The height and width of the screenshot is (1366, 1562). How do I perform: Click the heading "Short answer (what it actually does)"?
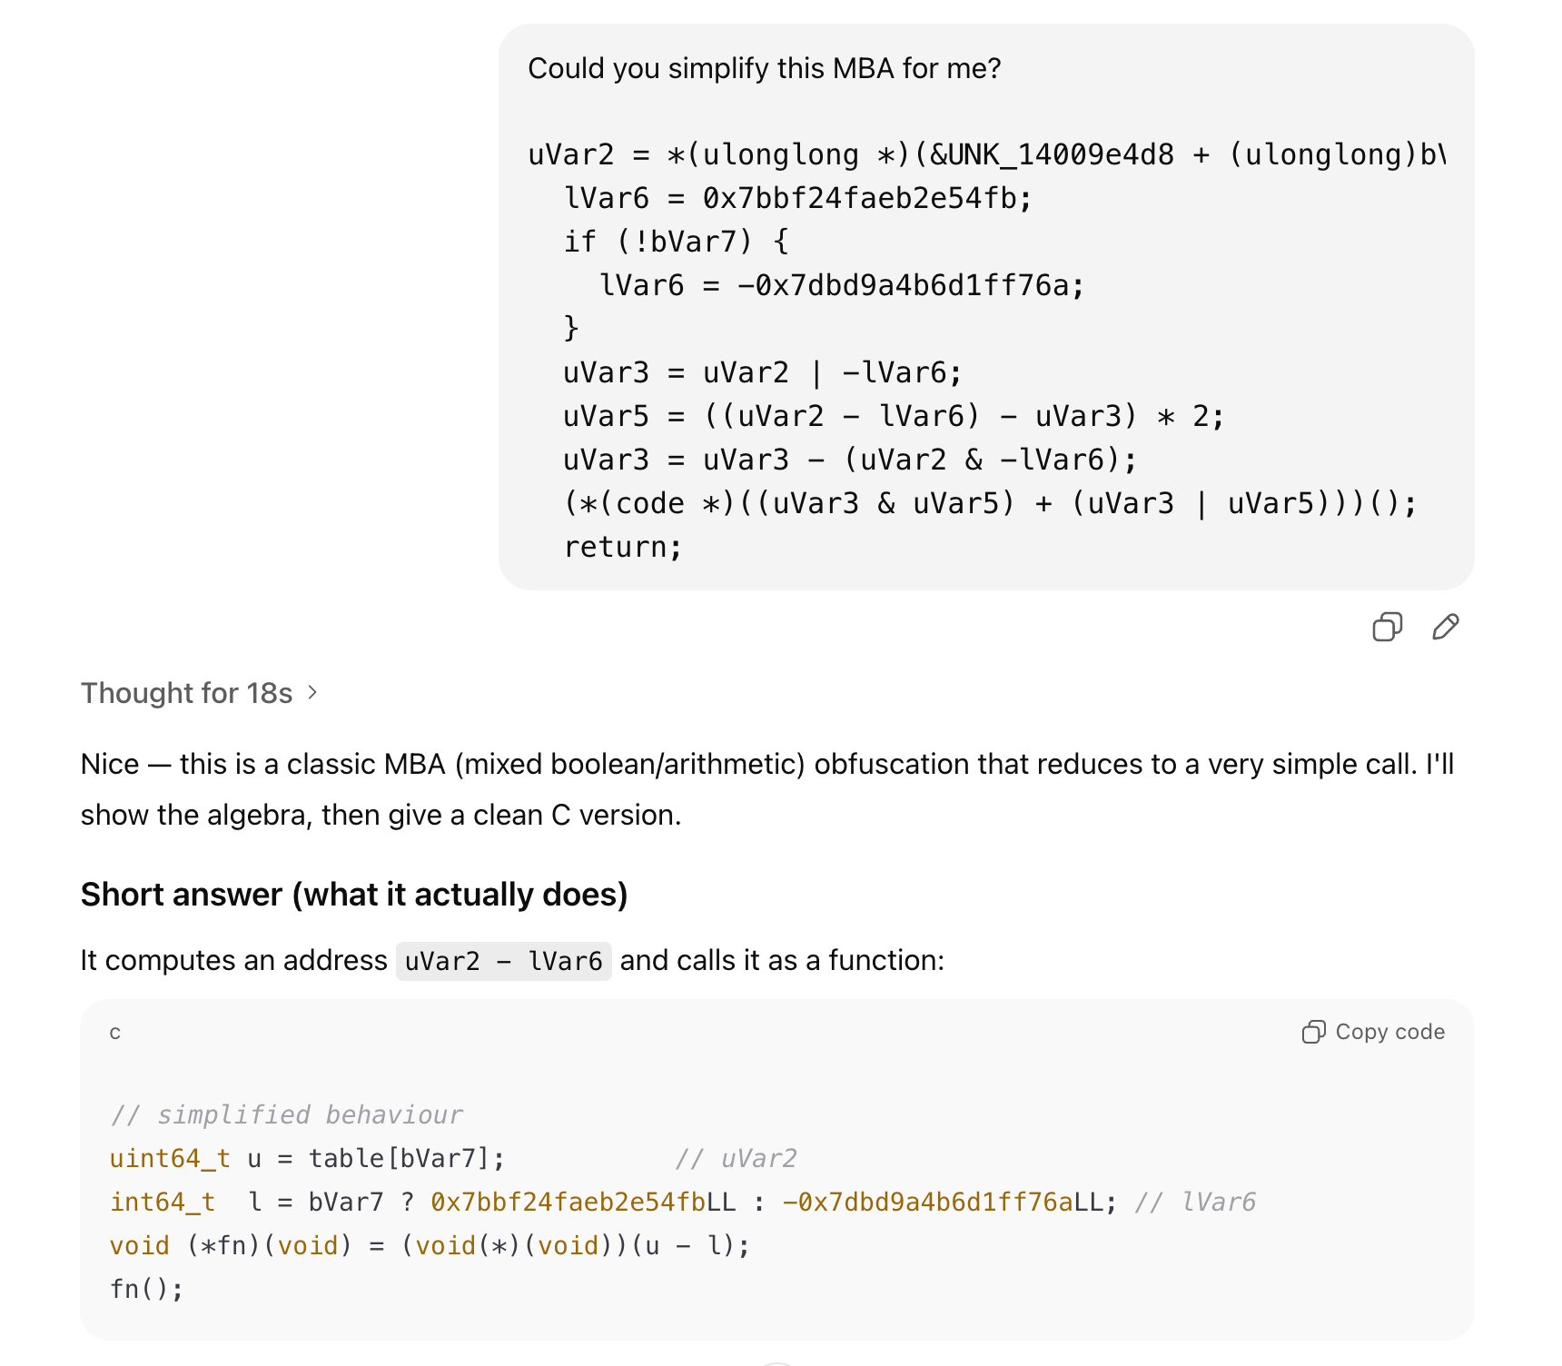[354, 895]
